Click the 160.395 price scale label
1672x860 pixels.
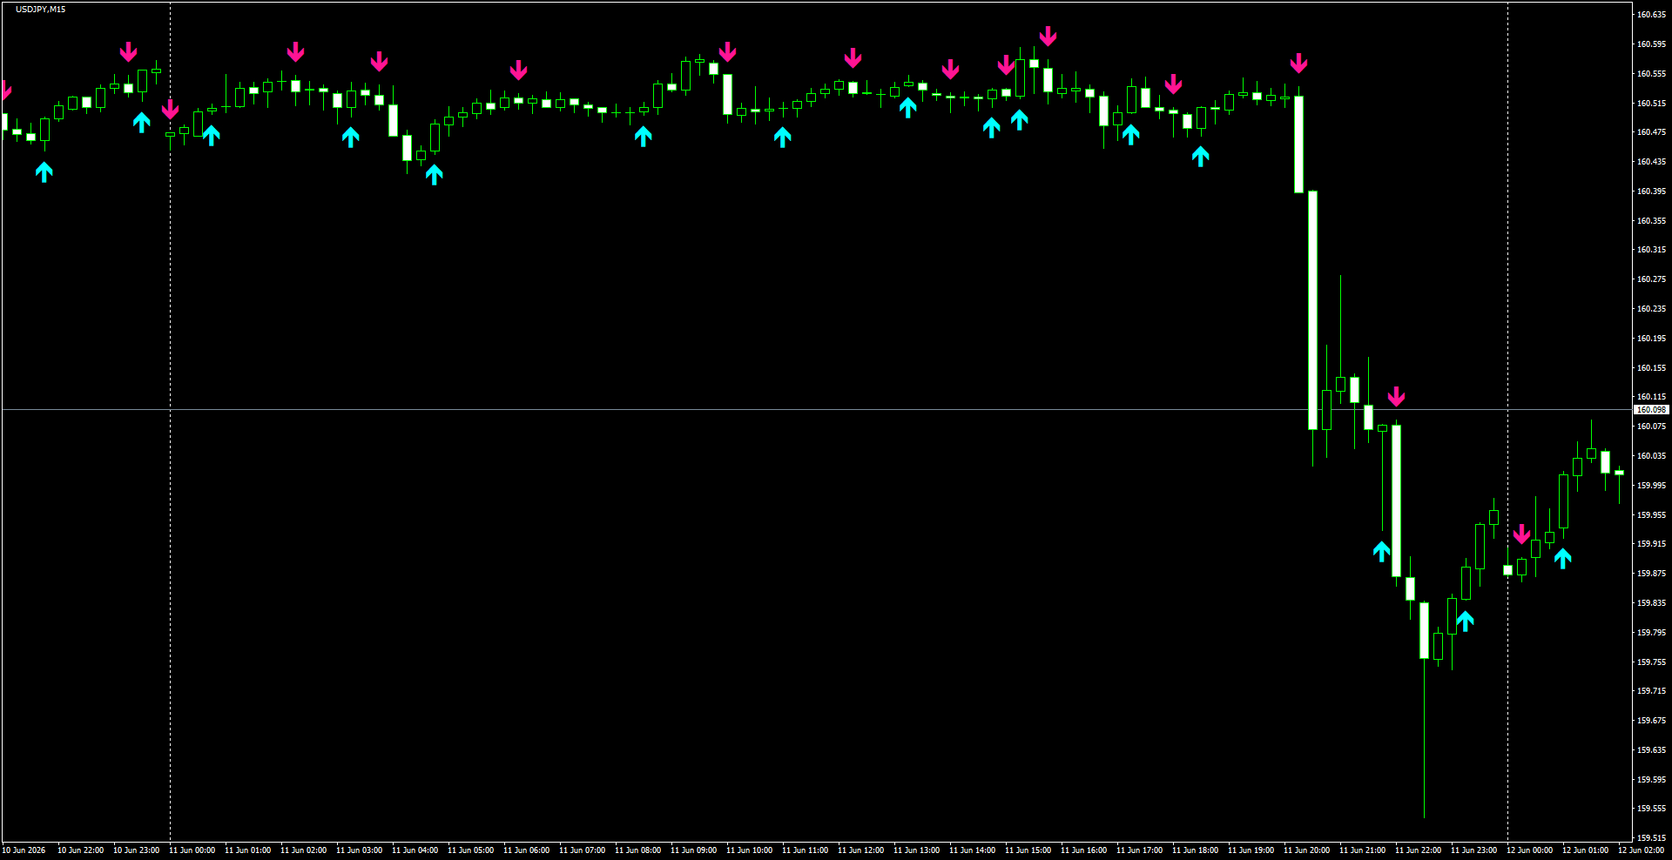click(1651, 191)
